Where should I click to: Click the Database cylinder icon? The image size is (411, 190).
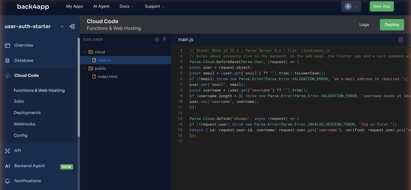tap(7, 61)
